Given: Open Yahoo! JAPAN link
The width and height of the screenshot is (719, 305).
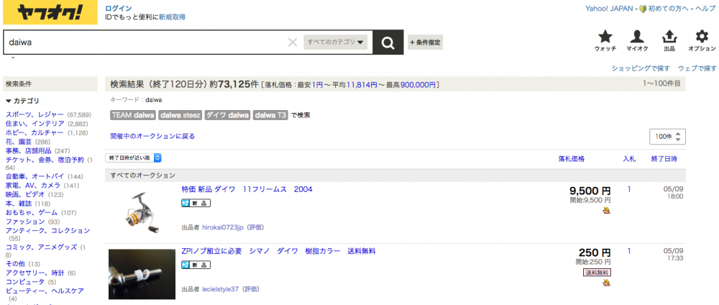Looking at the screenshot, I should (609, 9).
